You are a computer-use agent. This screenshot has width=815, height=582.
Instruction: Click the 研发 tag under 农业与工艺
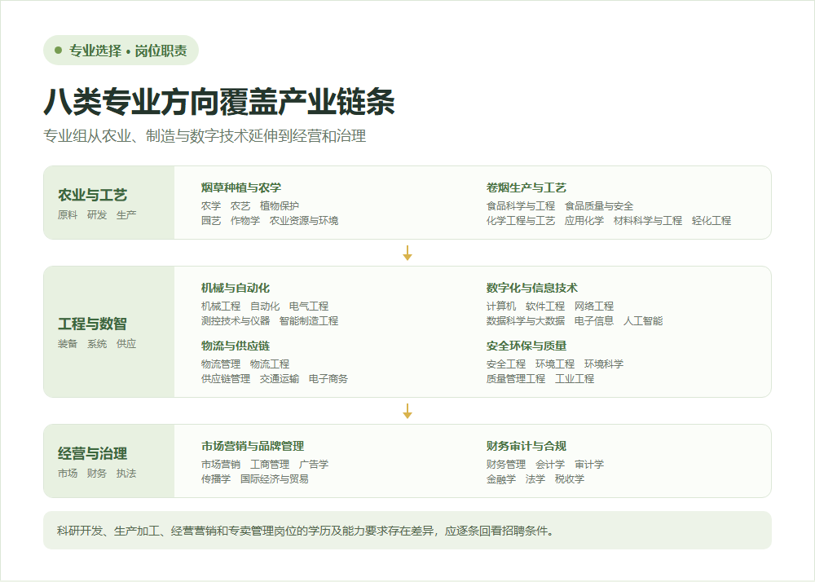pyautogui.click(x=97, y=215)
